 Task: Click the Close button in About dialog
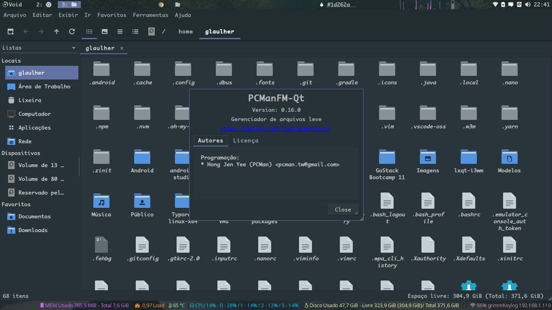click(x=343, y=209)
